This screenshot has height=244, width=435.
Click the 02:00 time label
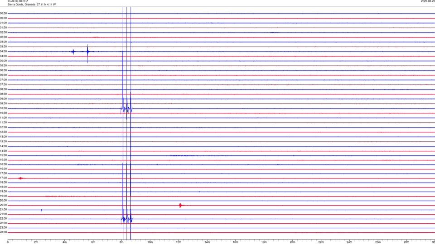click(x=4, y=33)
